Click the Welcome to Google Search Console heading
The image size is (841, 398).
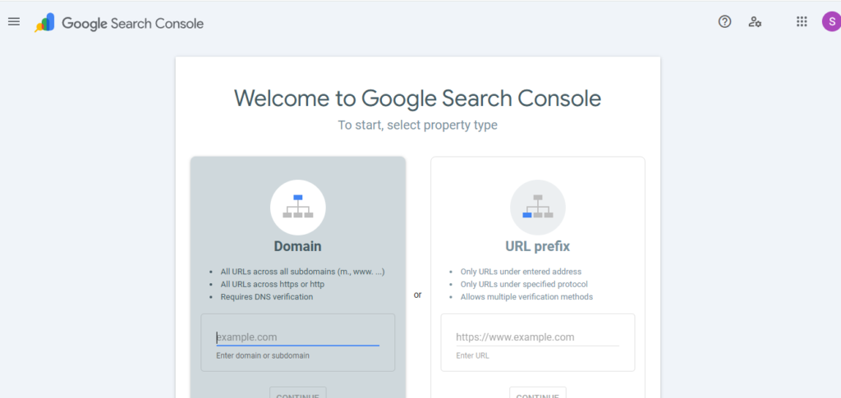417,98
